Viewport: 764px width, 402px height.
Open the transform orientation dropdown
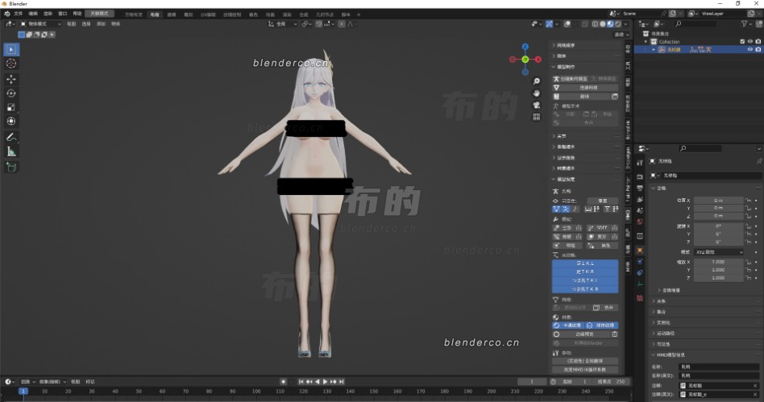coord(283,24)
